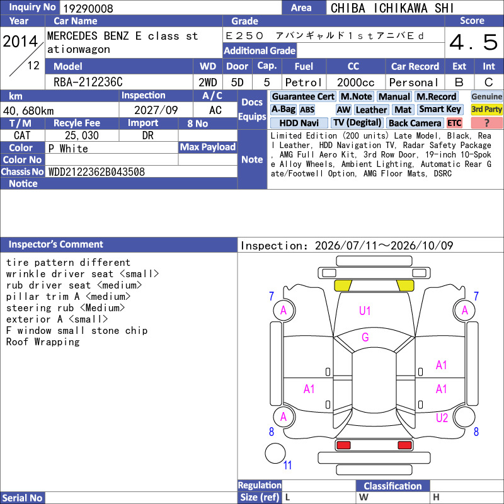
Task: Click the Leather equipment badge
Action: tap(372, 110)
